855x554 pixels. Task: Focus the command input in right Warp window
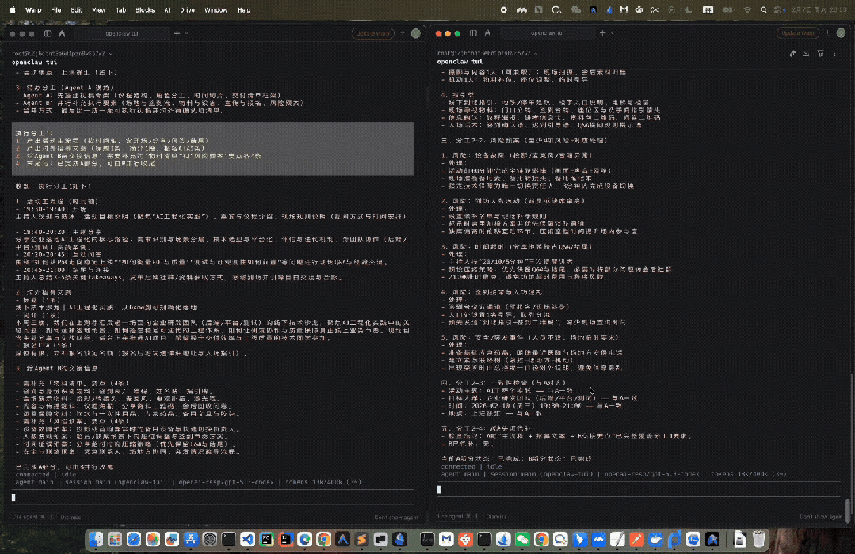pyautogui.click(x=638, y=490)
